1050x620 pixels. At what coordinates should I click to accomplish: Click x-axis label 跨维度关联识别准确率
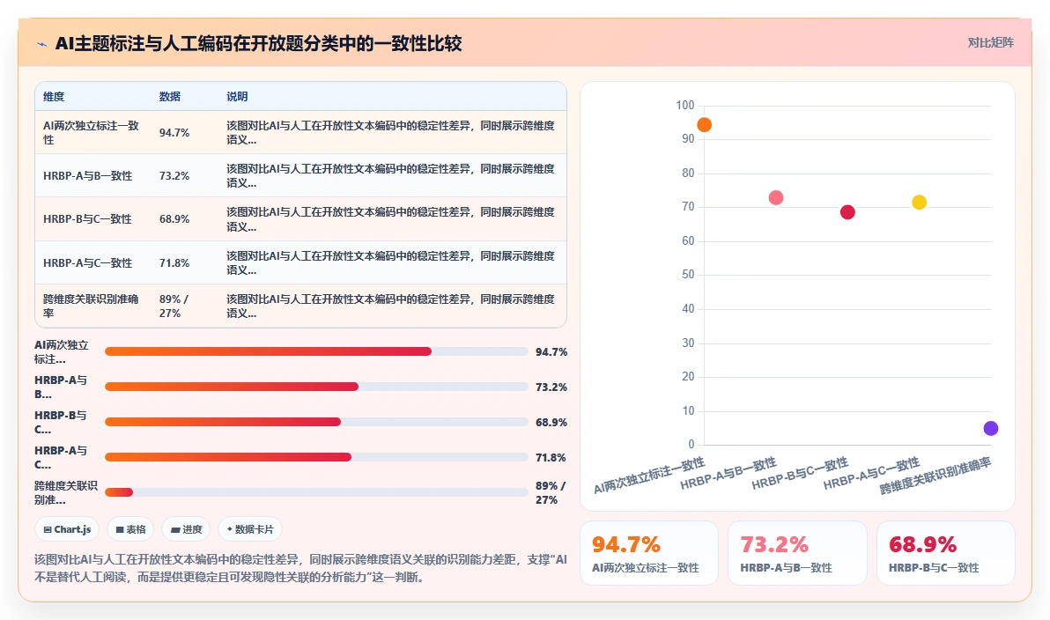[x=935, y=476]
